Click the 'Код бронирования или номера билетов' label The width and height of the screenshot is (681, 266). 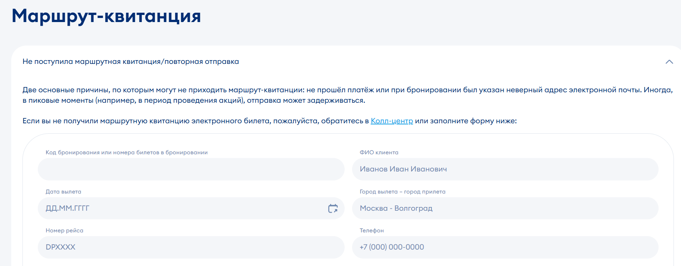(x=126, y=152)
